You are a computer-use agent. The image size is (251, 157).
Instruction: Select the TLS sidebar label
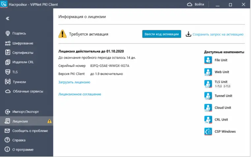coord(15,72)
